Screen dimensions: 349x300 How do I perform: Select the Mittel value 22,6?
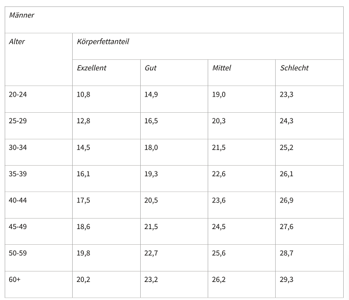click(219, 174)
